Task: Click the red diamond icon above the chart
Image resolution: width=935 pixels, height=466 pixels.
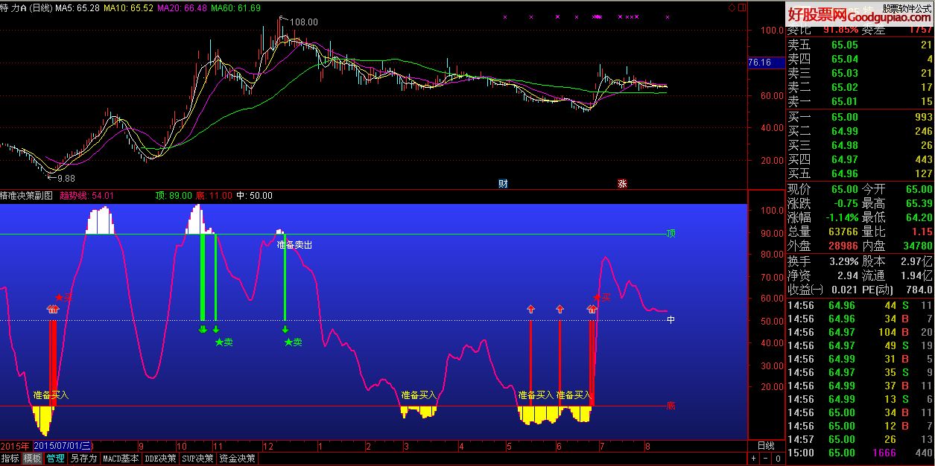Action: click(x=732, y=7)
